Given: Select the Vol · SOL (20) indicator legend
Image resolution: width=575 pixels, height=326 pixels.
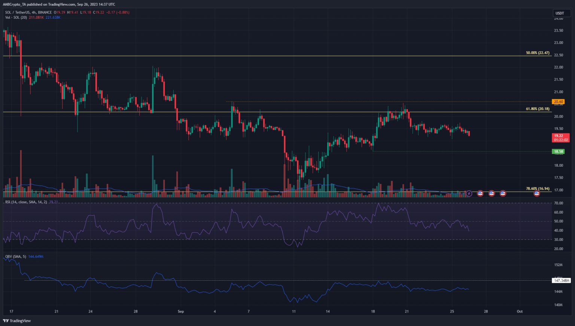Looking at the screenshot, I should (16, 17).
